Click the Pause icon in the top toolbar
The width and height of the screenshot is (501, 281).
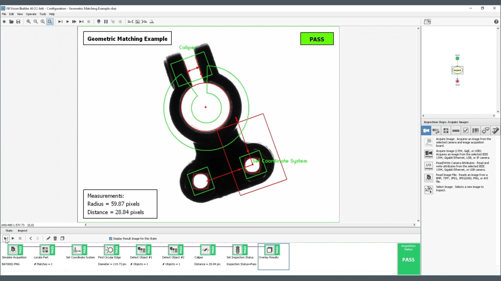106,21
